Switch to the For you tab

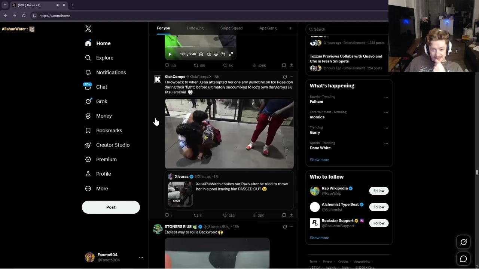164,28
